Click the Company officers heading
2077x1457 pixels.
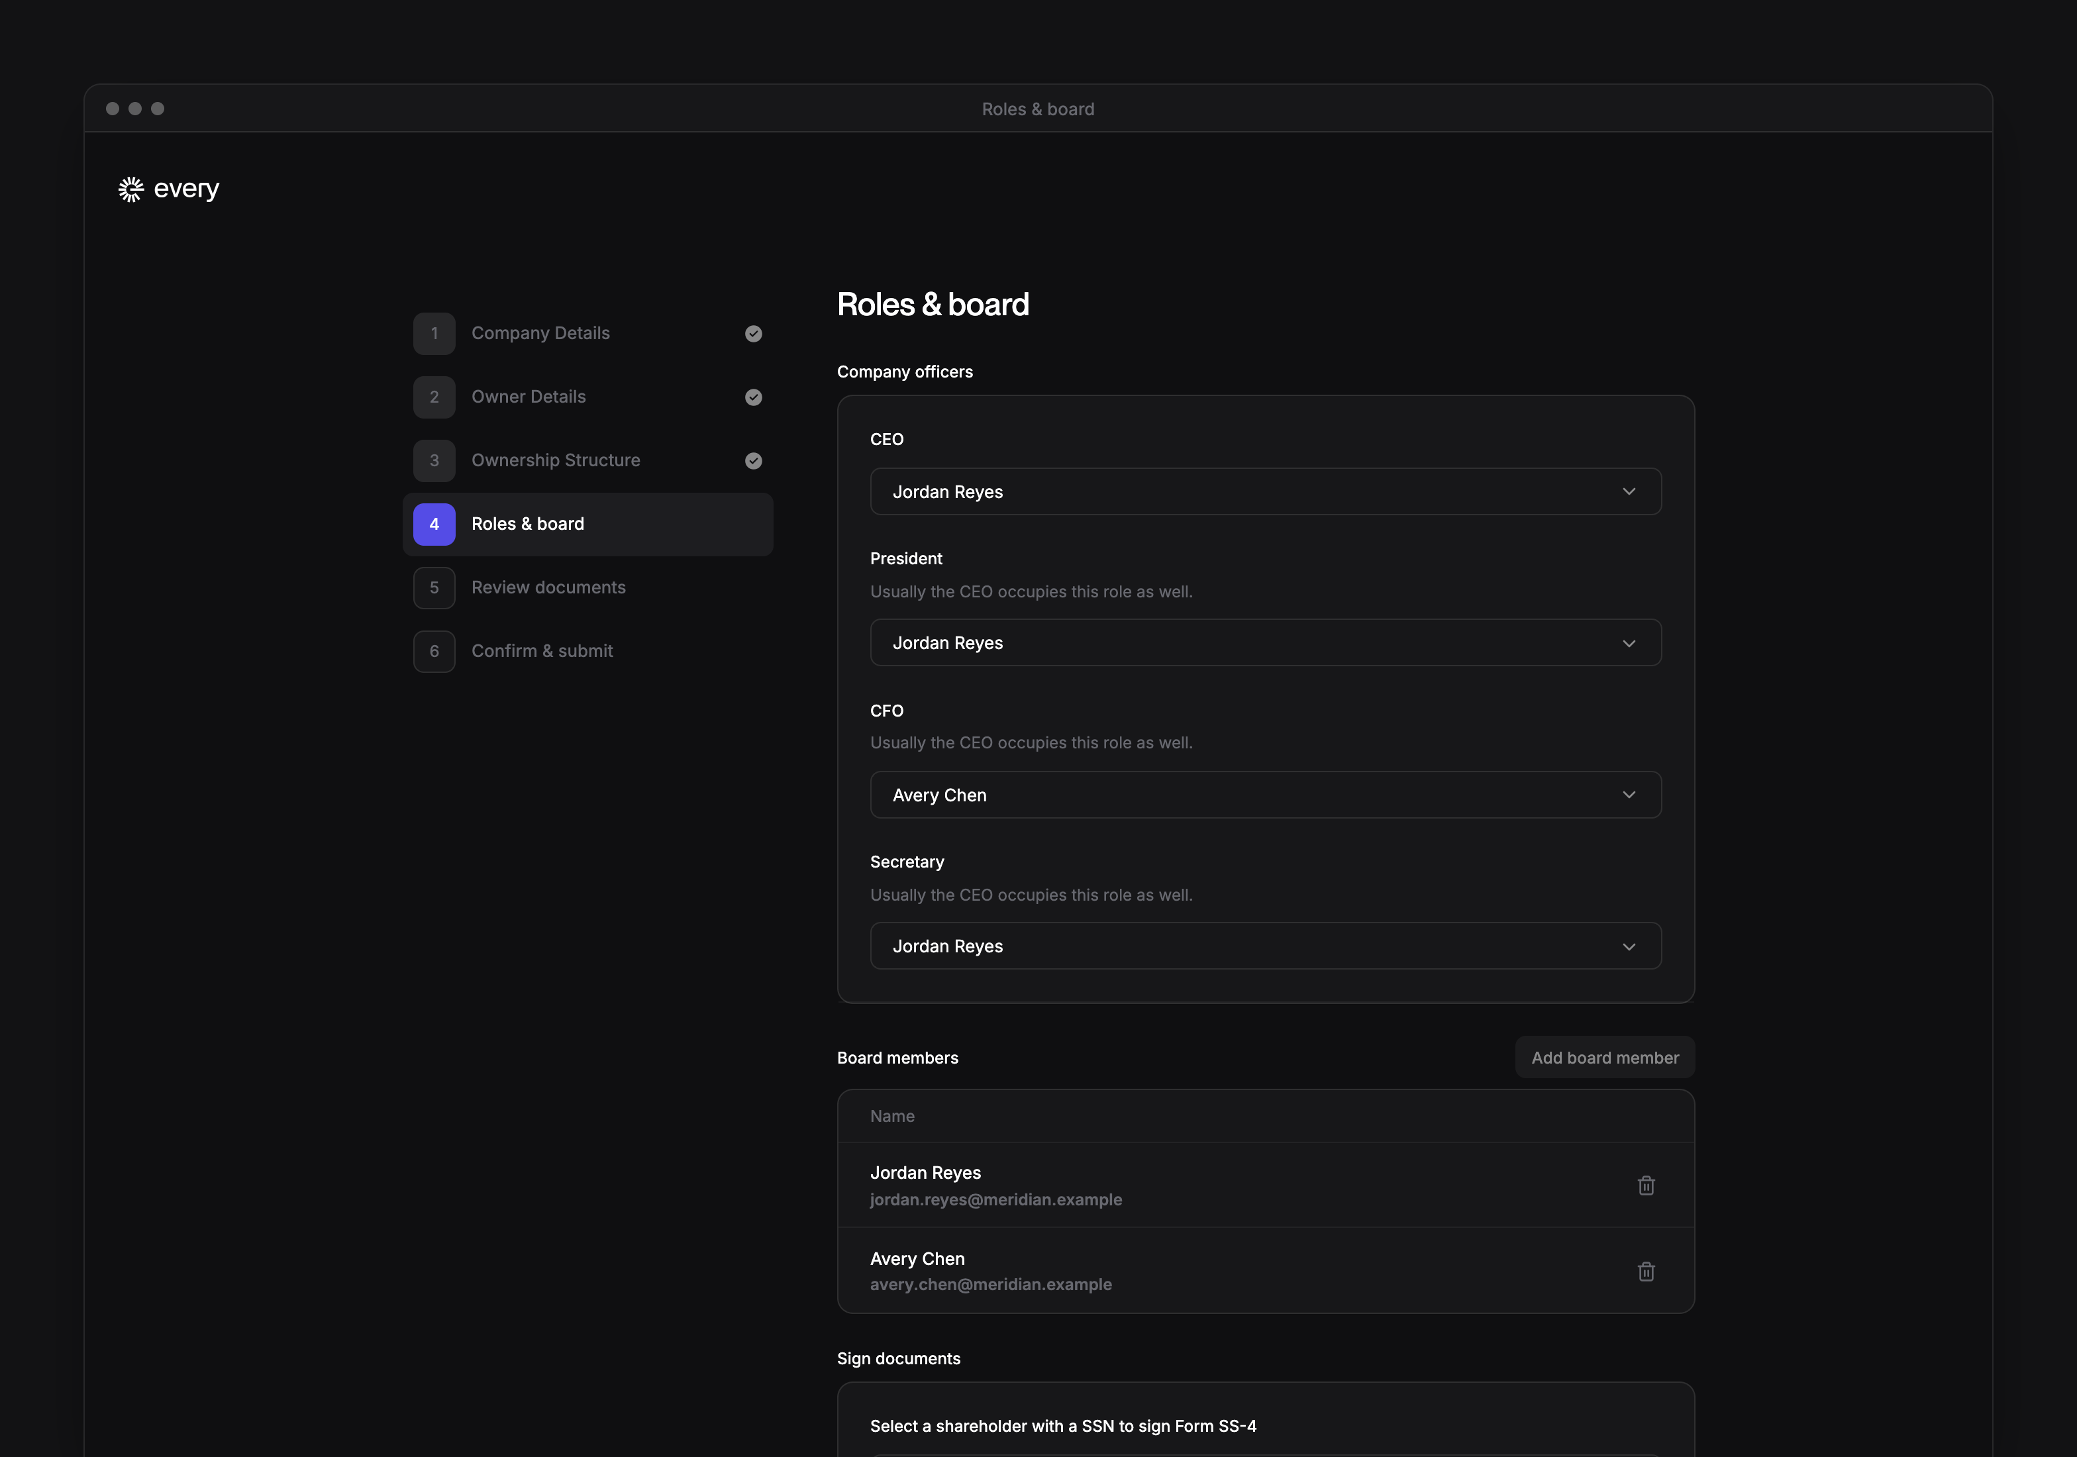(x=905, y=372)
